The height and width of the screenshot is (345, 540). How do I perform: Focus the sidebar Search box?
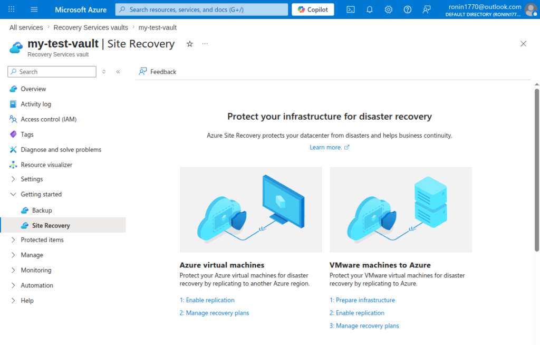coord(52,72)
